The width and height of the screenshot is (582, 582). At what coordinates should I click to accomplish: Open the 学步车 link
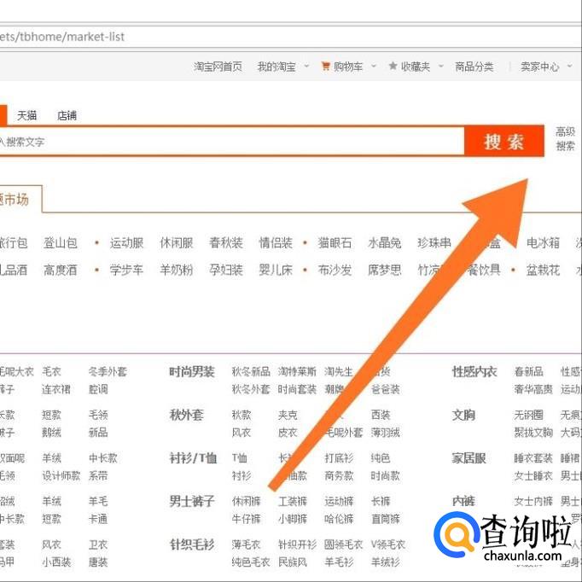pyautogui.click(x=126, y=270)
